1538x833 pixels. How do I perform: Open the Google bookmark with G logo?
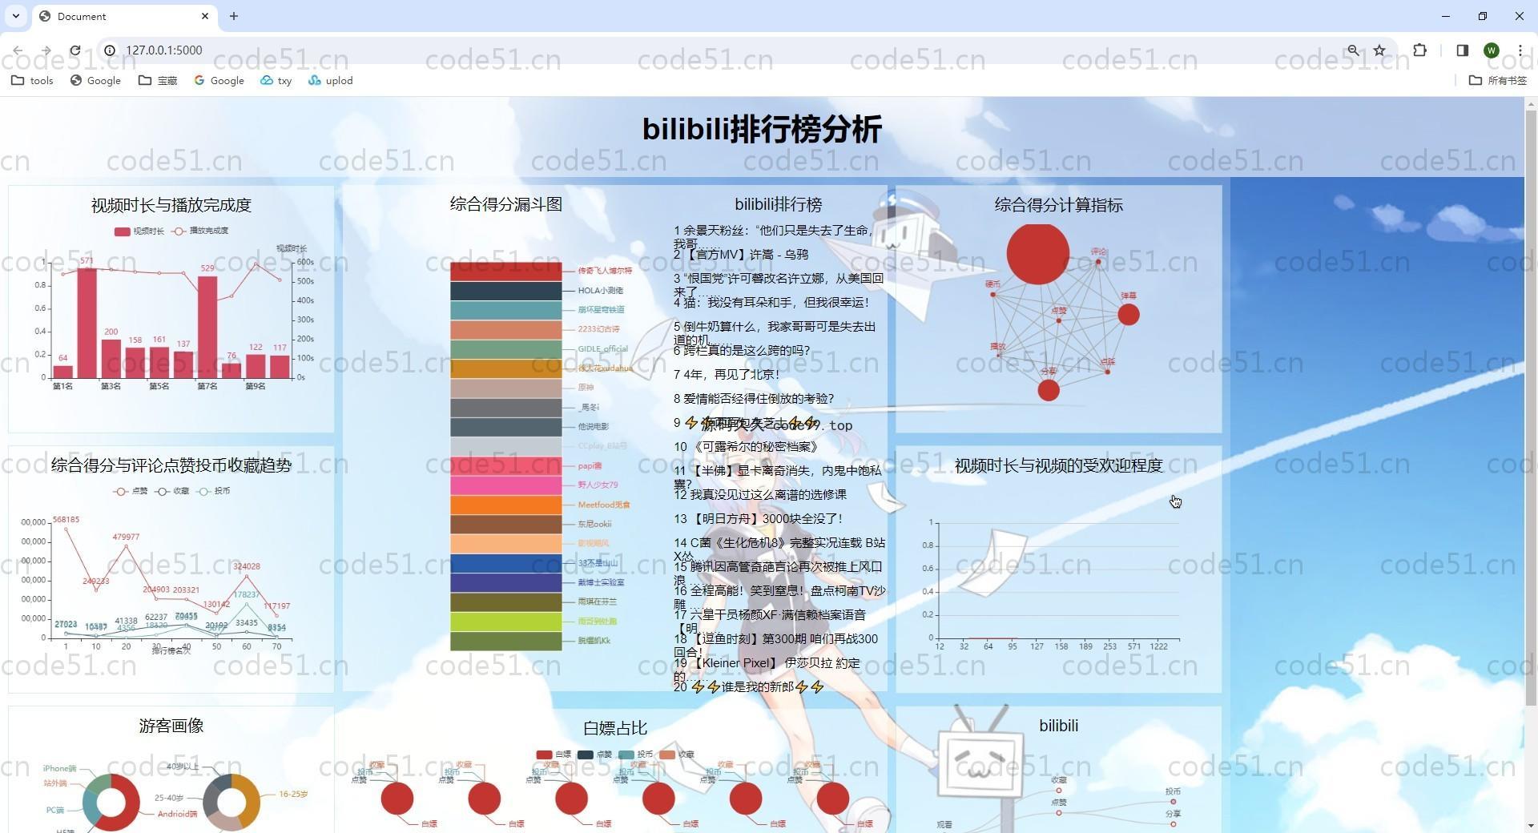(219, 80)
